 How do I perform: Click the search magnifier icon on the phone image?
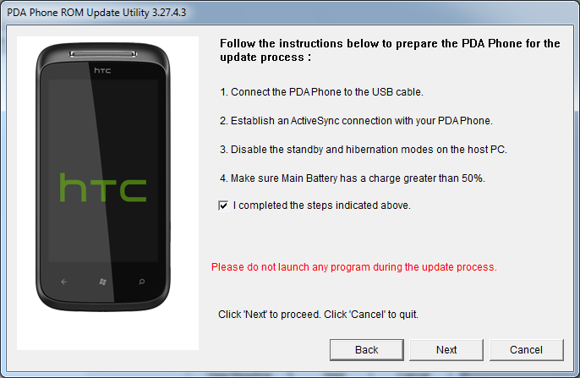142,282
